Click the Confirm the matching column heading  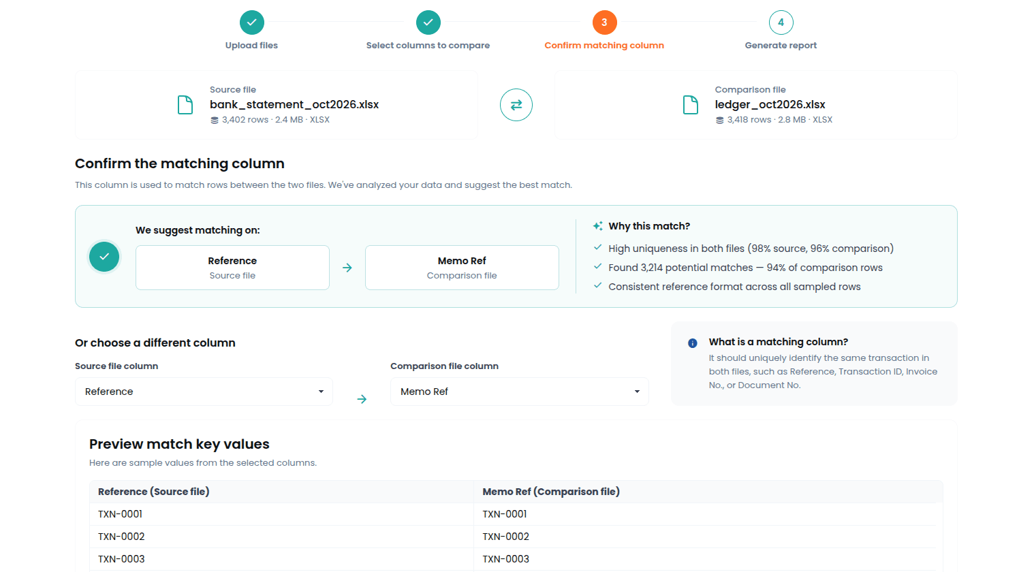pyautogui.click(x=180, y=163)
